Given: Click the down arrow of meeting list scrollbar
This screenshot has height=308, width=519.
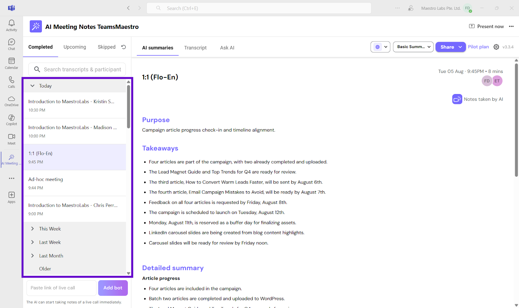Looking at the screenshot, I should pos(128,273).
